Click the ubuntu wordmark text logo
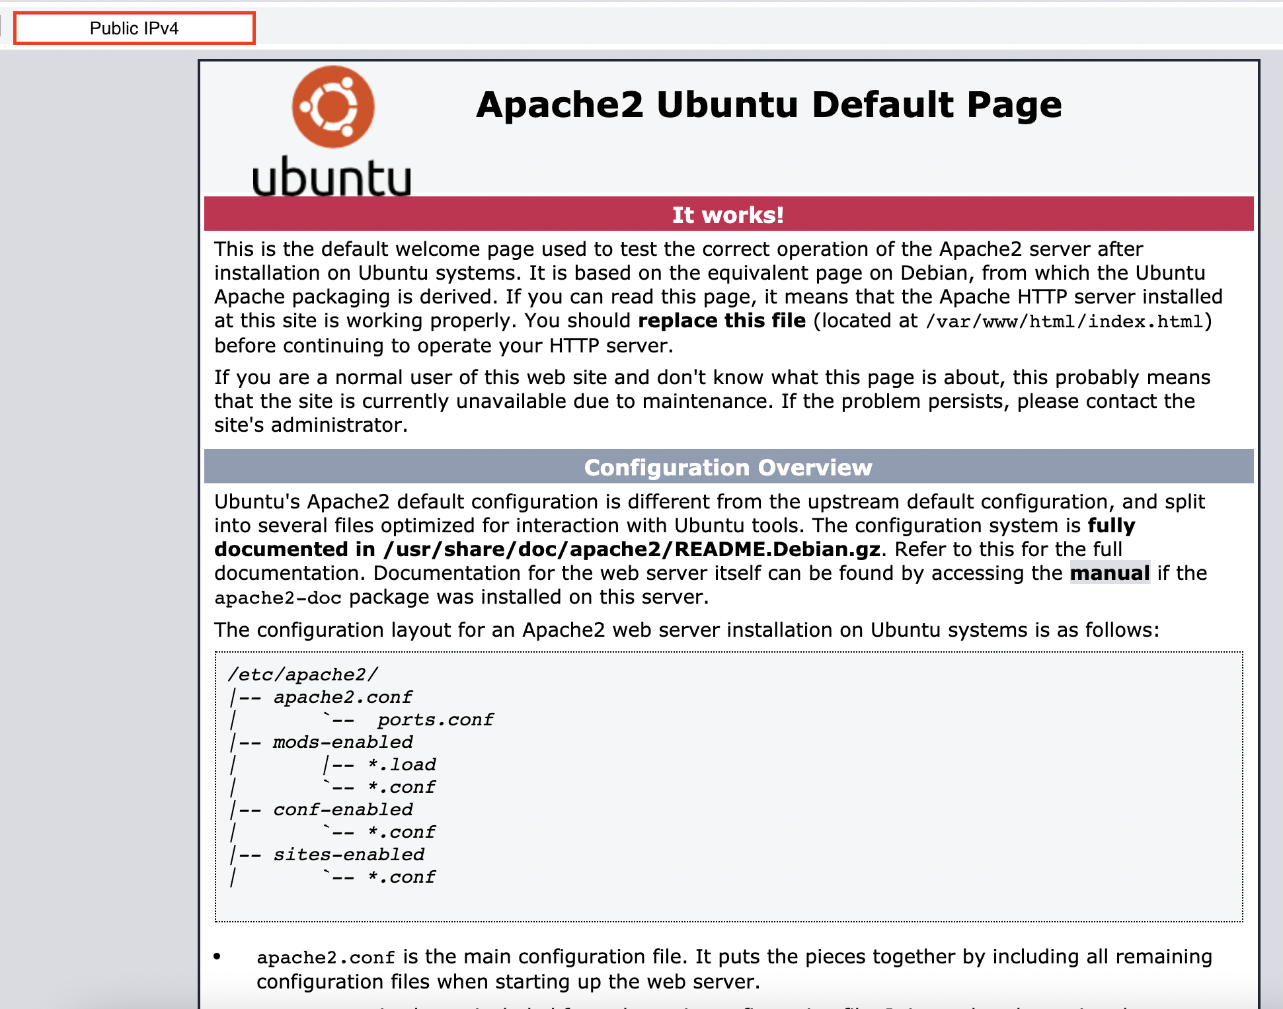1283x1009 pixels. (x=331, y=176)
